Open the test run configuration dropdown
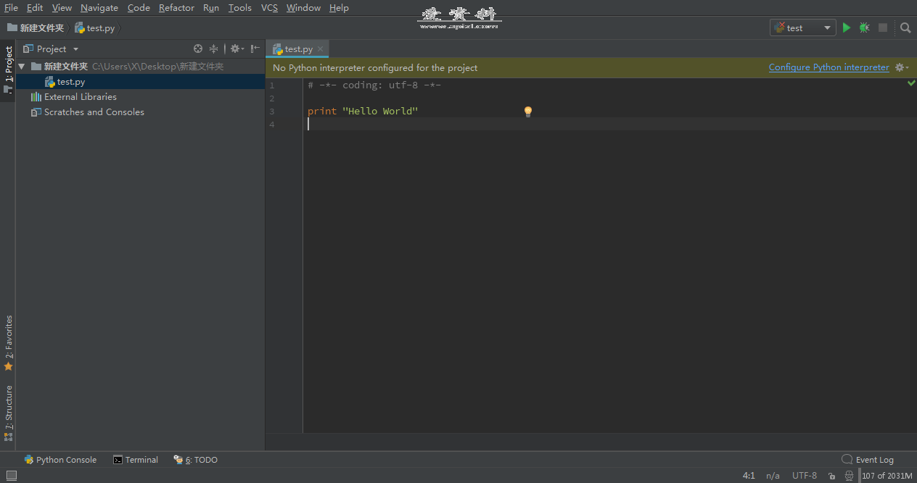The image size is (917, 483). pyautogui.click(x=826, y=27)
